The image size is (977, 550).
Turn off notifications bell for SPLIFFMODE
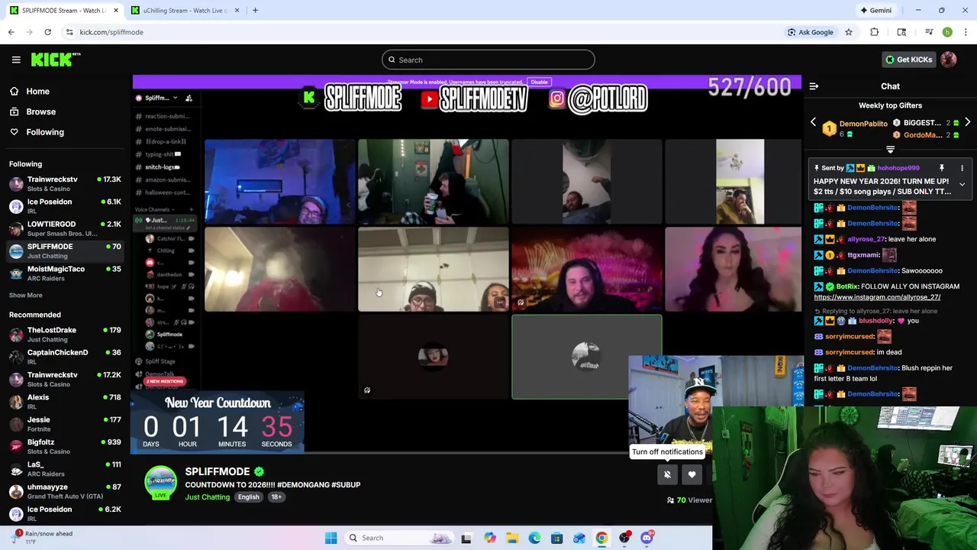(667, 475)
